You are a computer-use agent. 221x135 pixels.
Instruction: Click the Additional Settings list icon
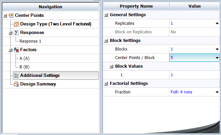[16, 76]
